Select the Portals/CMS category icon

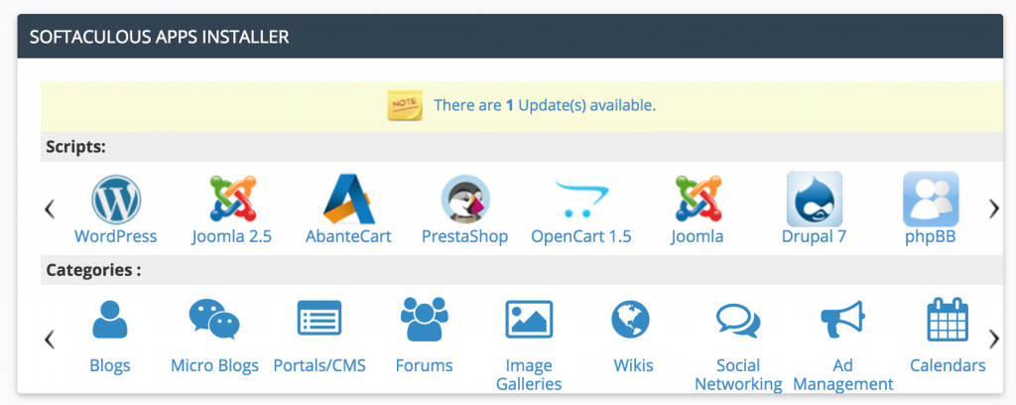pyautogui.click(x=319, y=319)
